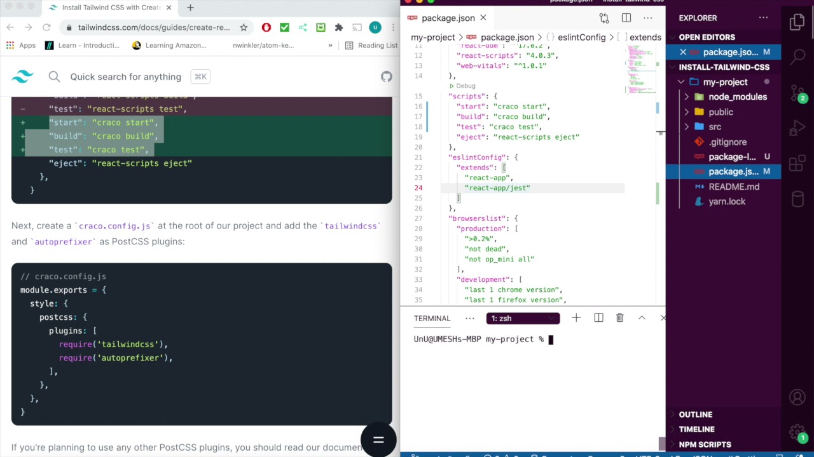Open yarn.lock file in Explorer

[727, 201]
